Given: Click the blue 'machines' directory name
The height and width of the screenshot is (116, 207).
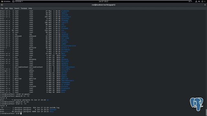Looking at the screenshot, I should tap(65, 19).
